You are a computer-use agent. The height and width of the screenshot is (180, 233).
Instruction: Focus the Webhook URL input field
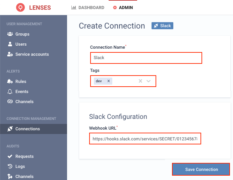145,139
